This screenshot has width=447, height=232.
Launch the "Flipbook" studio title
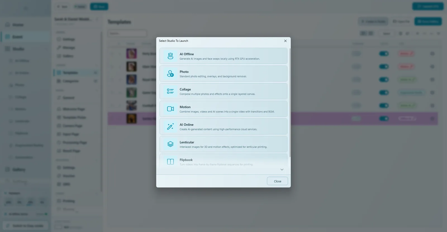pyautogui.click(x=186, y=160)
